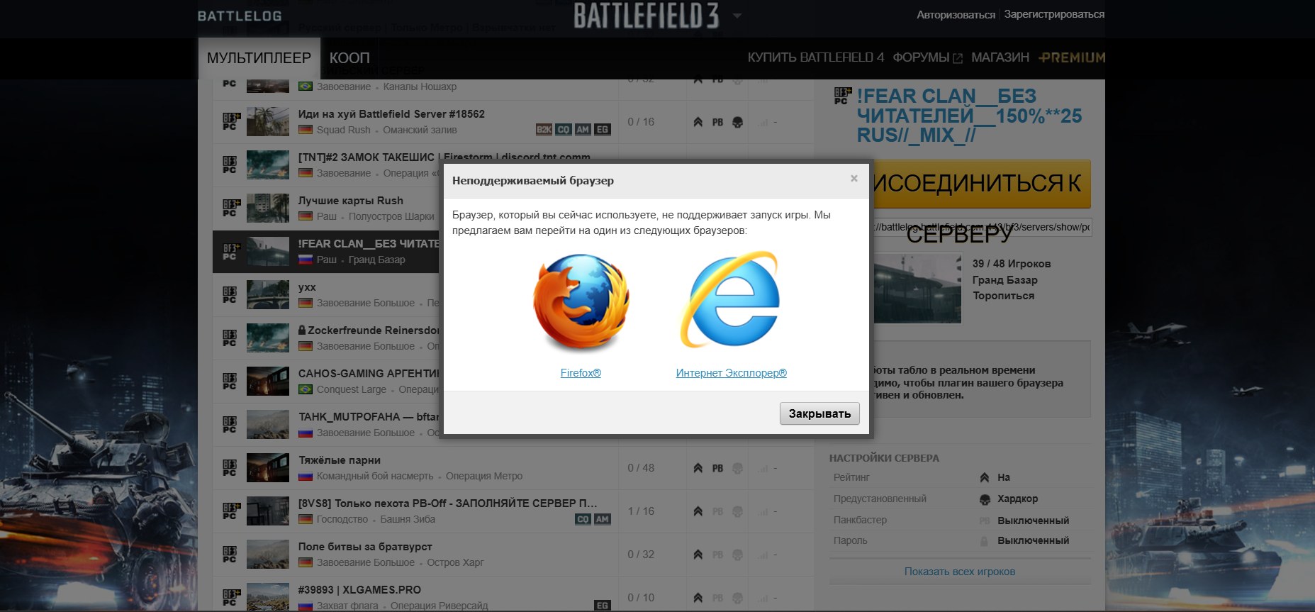
Task: Click the Internet Explorer logo in the dialog
Action: 731,299
